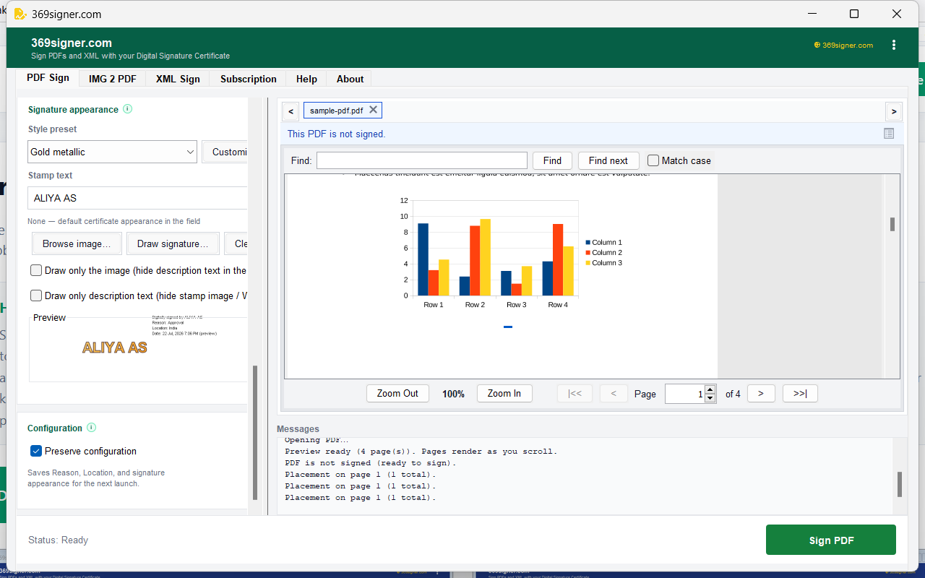The image size is (925, 578).
Task: Click the 'Row 4' chart axis label
Action: (558, 305)
